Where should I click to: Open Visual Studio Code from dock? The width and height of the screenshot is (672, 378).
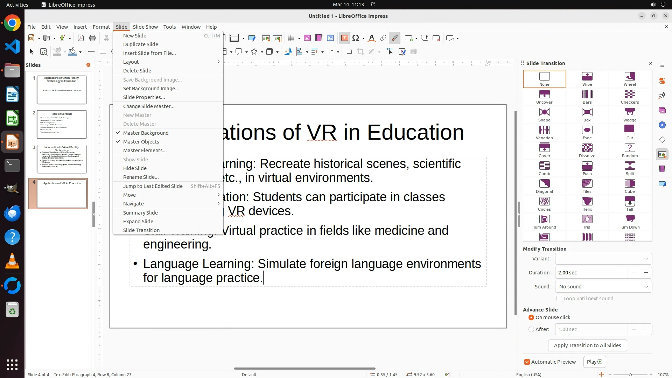(12, 47)
